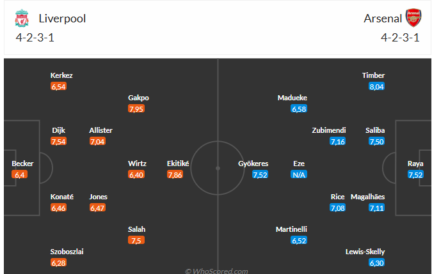Select Wirtz's 6,40 rating badge
This screenshot has height=274, width=432.
(136, 174)
